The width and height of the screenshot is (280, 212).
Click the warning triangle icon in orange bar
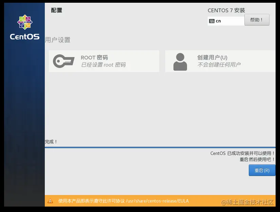tap(50, 201)
